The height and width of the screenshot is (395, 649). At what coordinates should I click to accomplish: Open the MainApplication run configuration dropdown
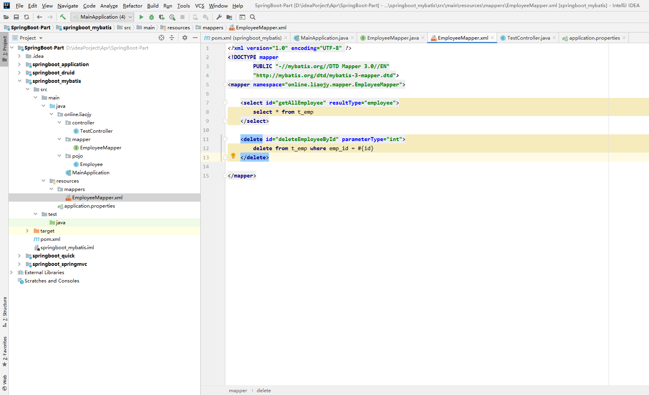pos(102,17)
